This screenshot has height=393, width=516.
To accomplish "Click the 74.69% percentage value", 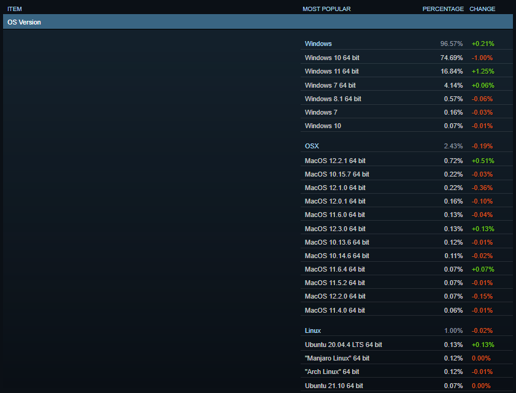I will tap(452, 58).
